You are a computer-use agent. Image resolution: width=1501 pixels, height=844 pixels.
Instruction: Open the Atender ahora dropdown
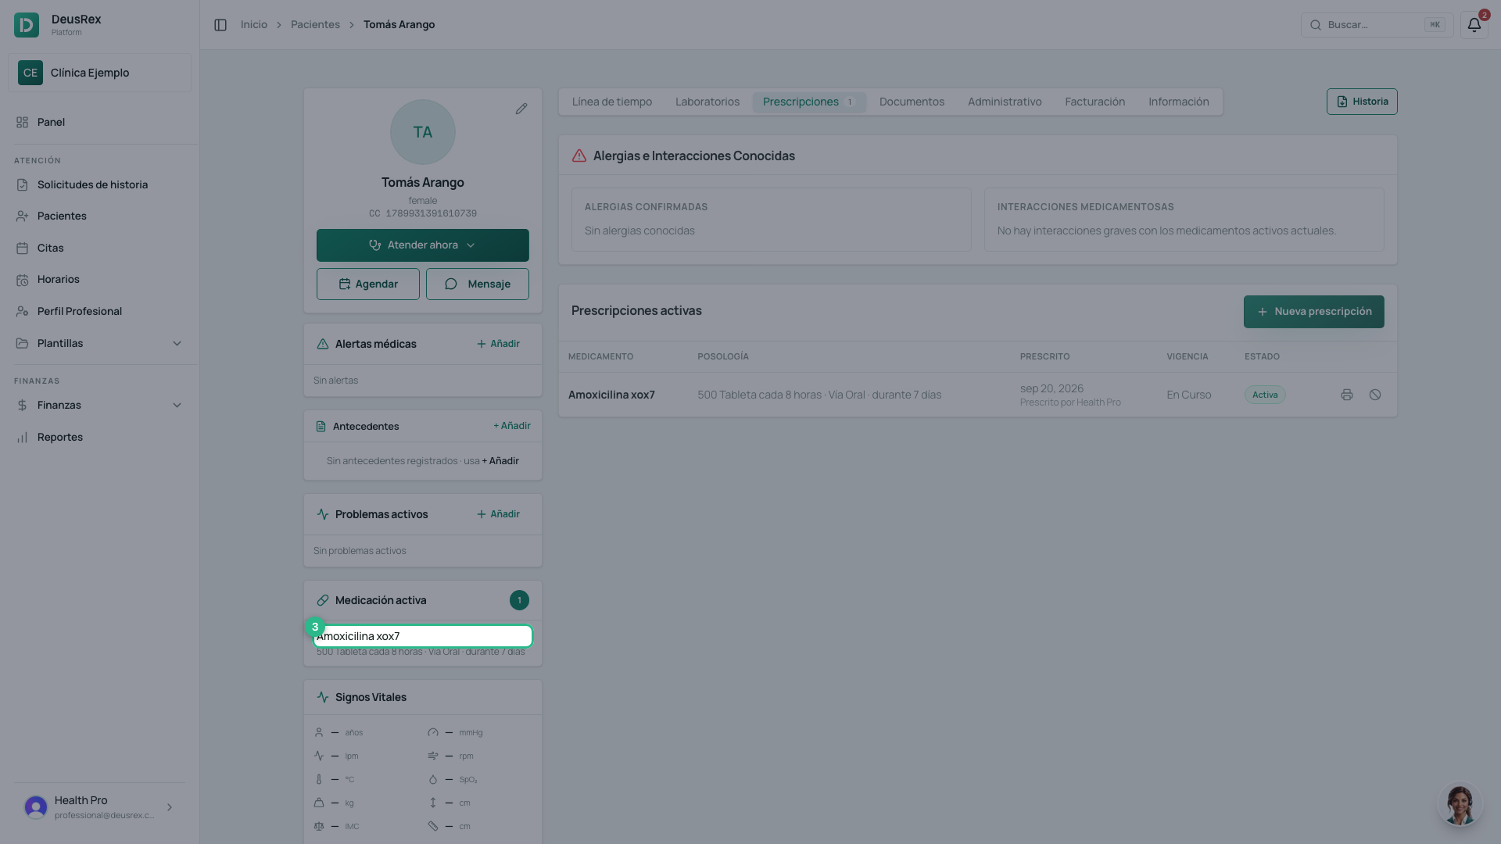click(x=423, y=245)
